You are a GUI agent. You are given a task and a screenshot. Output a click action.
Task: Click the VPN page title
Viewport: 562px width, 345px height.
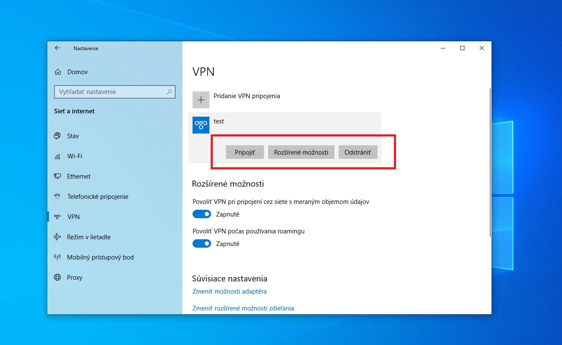204,72
